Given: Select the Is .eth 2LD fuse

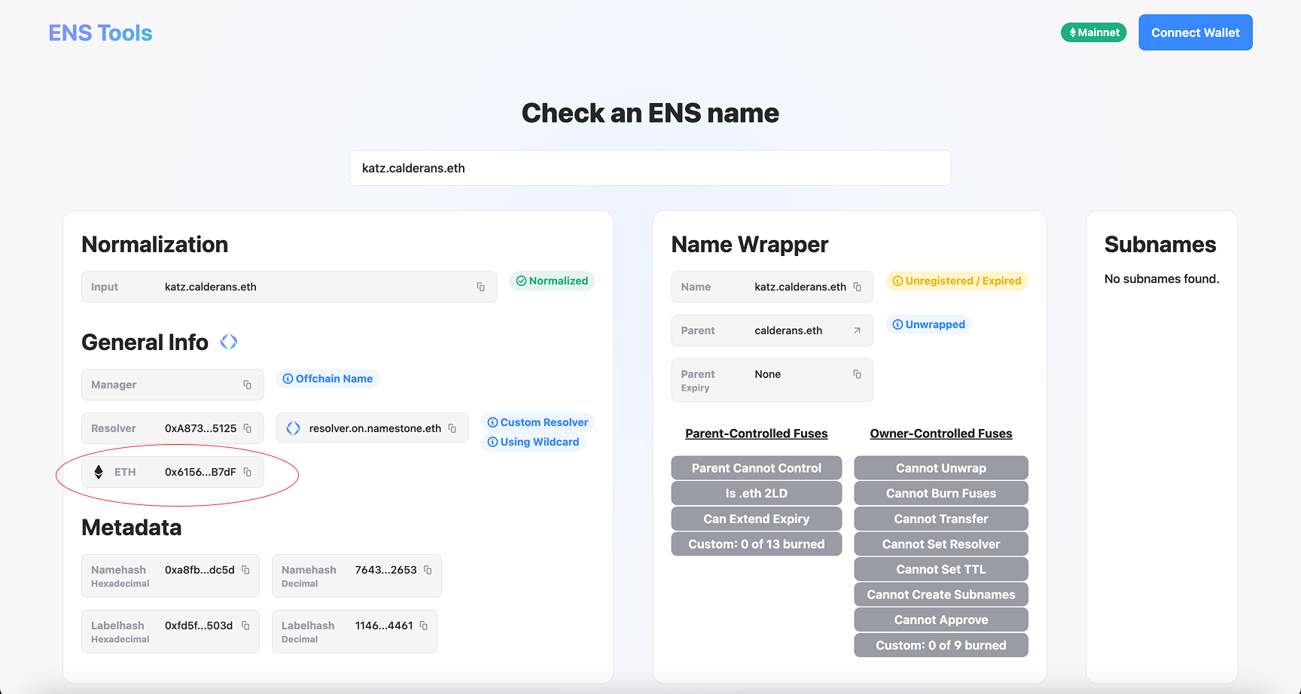Looking at the screenshot, I should (x=757, y=493).
